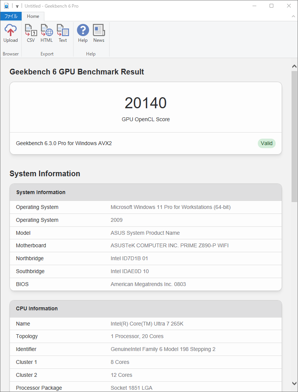The width and height of the screenshot is (298, 392).
Task: Maximize the Geekbench window
Action: pyautogui.click(x=271, y=6)
